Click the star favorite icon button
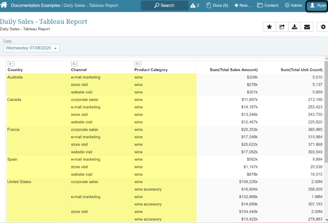Screen dimensions: 328x223 pyautogui.click(x=269, y=27)
